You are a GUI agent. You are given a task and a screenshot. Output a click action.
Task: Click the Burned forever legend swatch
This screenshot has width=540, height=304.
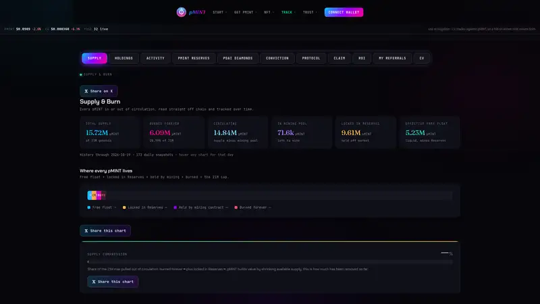pyautogui.click(x=236, y=207)
